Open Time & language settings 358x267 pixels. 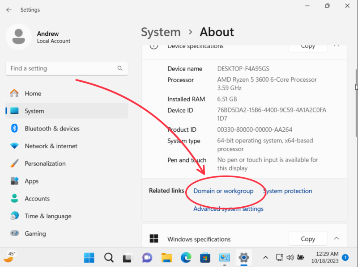pos(47,216)
